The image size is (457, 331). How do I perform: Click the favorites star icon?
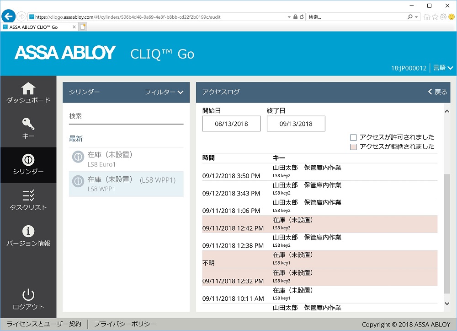click(435, 17)
